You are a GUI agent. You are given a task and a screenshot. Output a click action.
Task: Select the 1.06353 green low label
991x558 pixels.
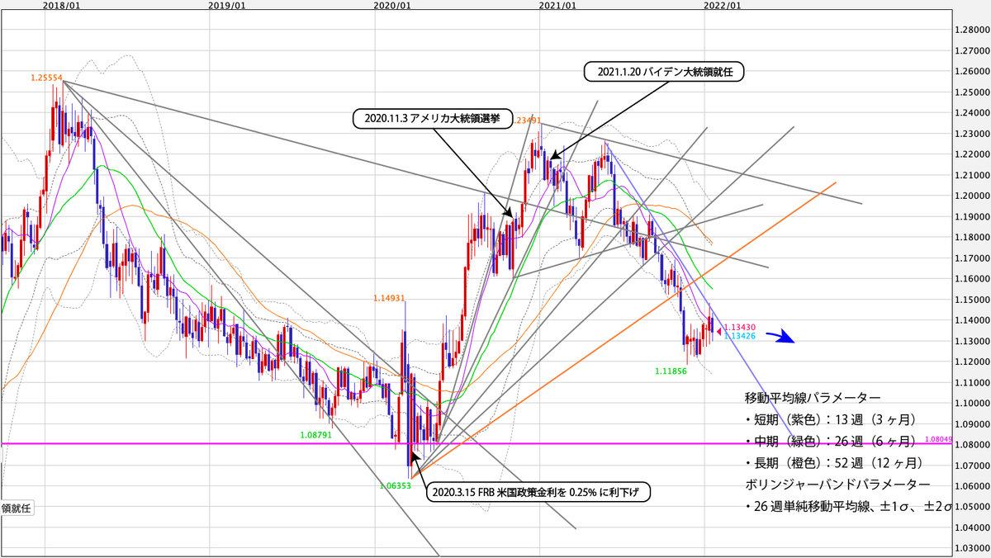pyautogui.click(x=396, y=486)
